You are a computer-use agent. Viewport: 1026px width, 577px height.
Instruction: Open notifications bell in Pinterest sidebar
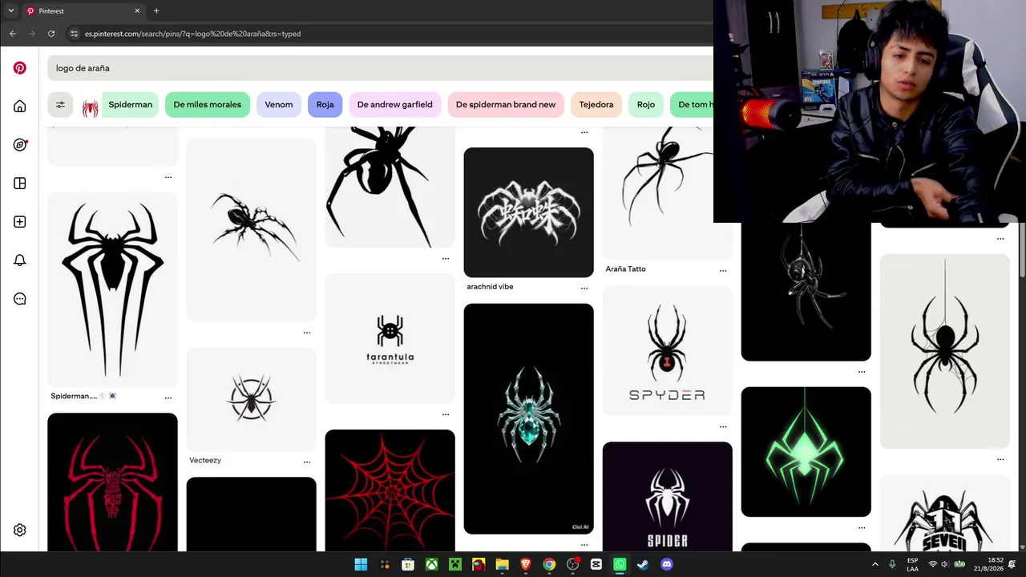20,260
